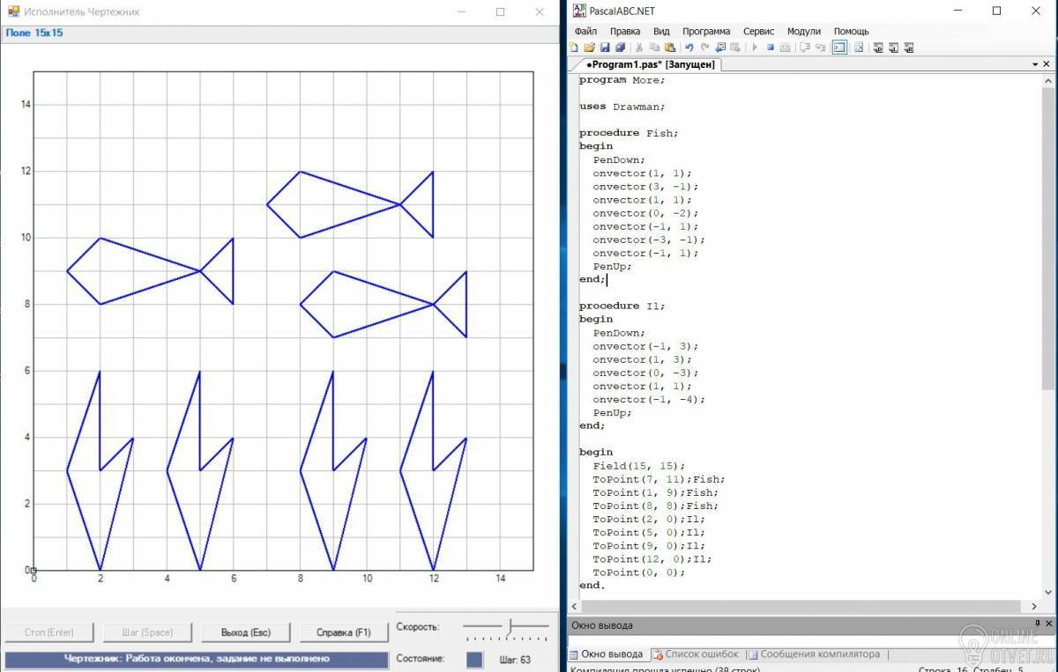Open the tab list dropdown arrow in the editor
Image resolution: width=1058 pixels, height=672 pixels.
[1035, 64]
